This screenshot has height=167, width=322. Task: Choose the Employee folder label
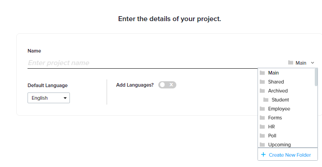pyautogui.click(x=279, y=109)
